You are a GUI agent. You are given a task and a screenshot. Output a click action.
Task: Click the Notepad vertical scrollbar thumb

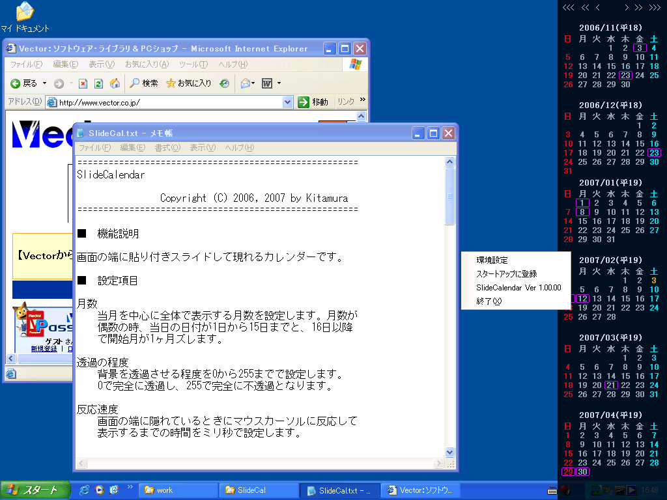pos(449,197)
